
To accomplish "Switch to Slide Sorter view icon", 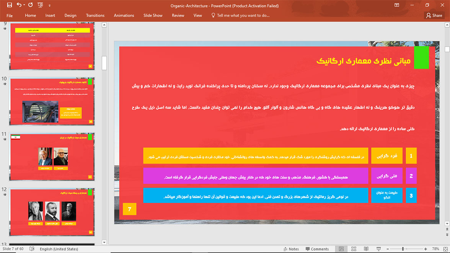I will tap(354, 249).
